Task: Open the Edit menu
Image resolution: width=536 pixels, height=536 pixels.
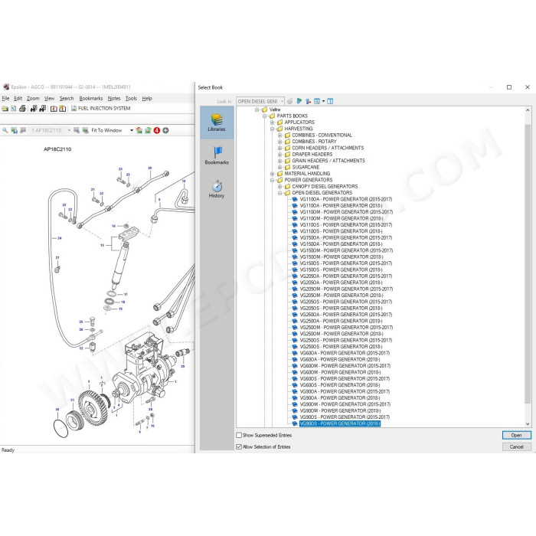Action: click(18, 99)
